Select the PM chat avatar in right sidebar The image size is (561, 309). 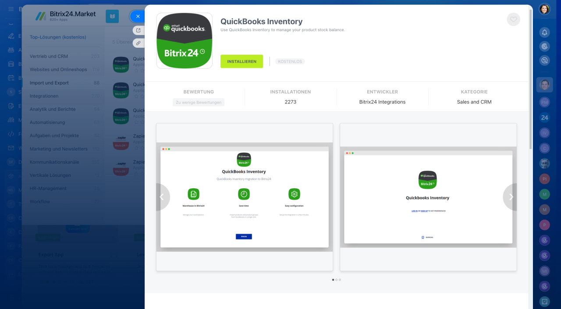[544, 102]
